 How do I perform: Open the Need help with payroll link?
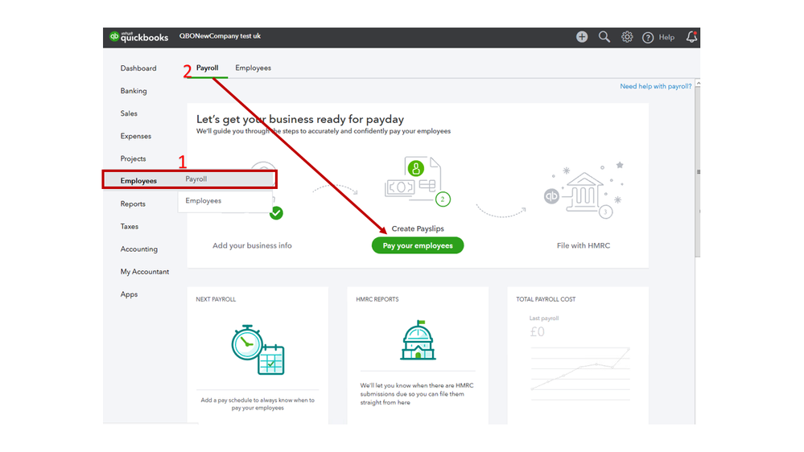[655, 86]
